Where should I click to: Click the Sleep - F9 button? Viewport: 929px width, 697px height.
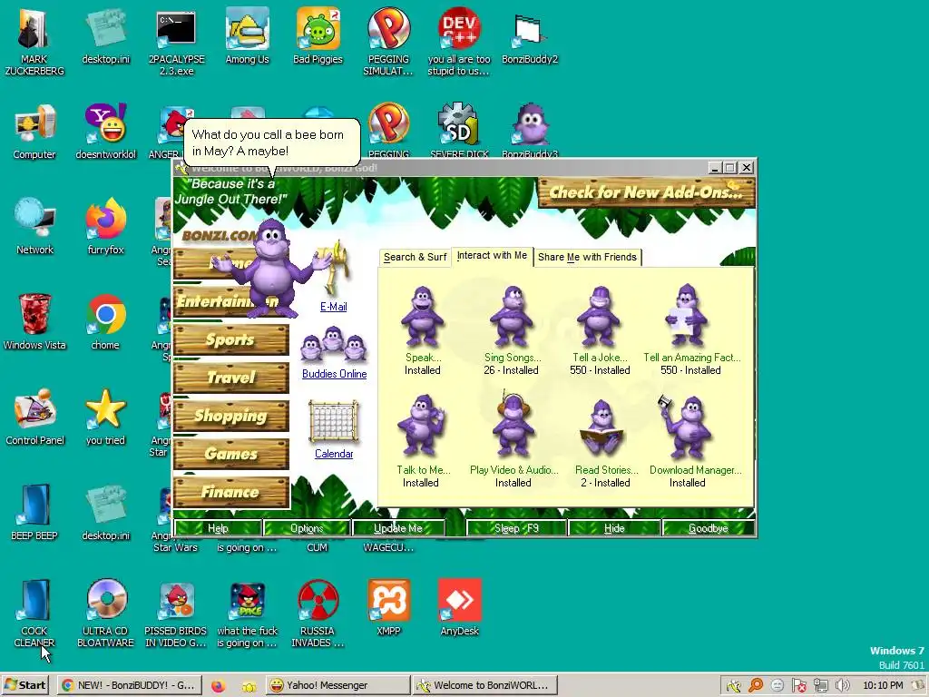click(516, 528)
